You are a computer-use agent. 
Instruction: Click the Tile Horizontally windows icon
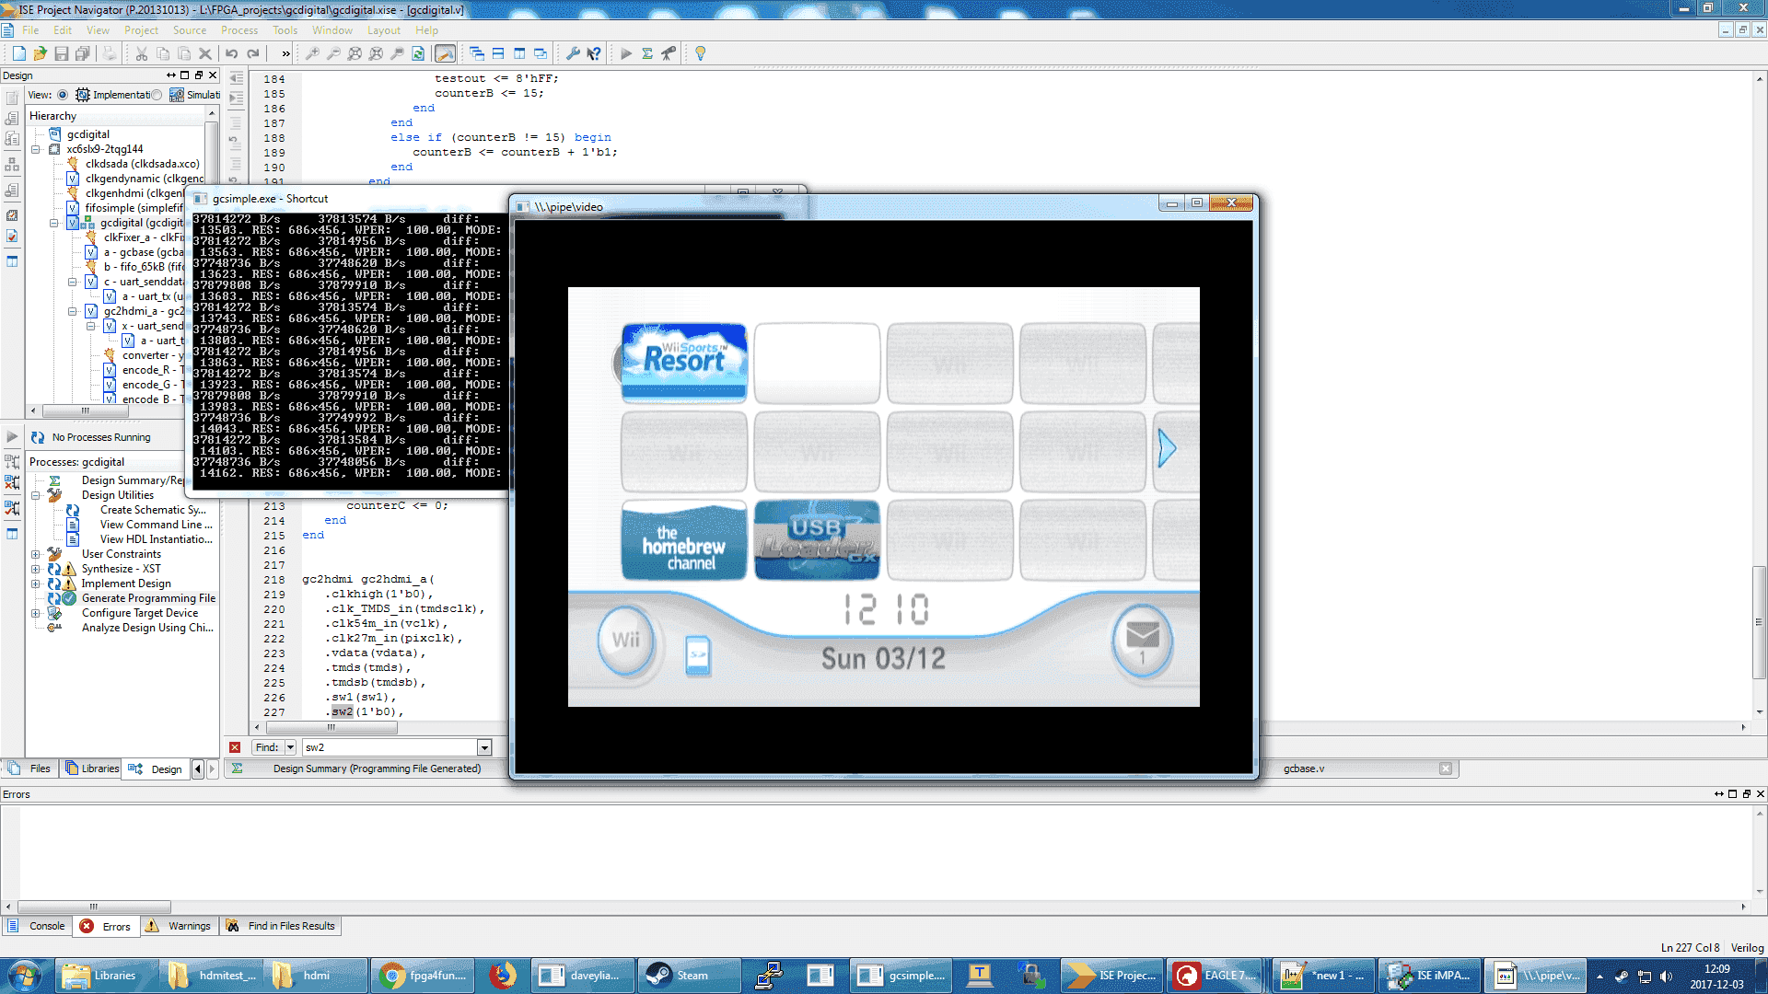[x=498, y=53]
